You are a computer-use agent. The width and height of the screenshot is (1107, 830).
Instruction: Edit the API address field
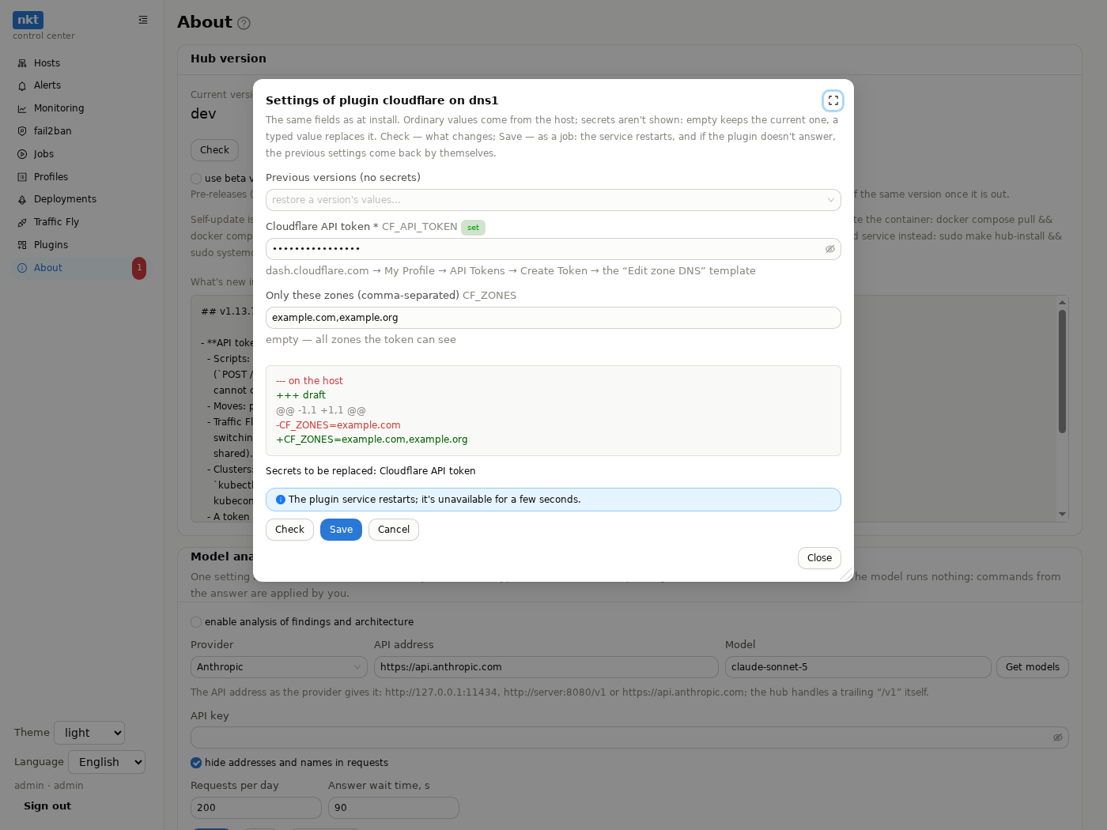click(x=546, y=667)
